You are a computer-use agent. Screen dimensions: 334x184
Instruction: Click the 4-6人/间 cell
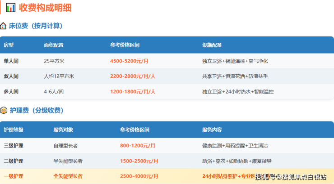click(54, 92)
